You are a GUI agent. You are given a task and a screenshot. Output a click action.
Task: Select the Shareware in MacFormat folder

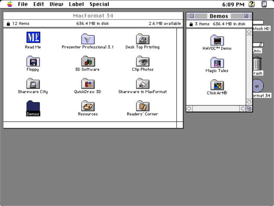tap(143, 84)
